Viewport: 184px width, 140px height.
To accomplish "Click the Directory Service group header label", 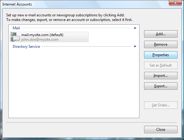I will tap(26, 47).
